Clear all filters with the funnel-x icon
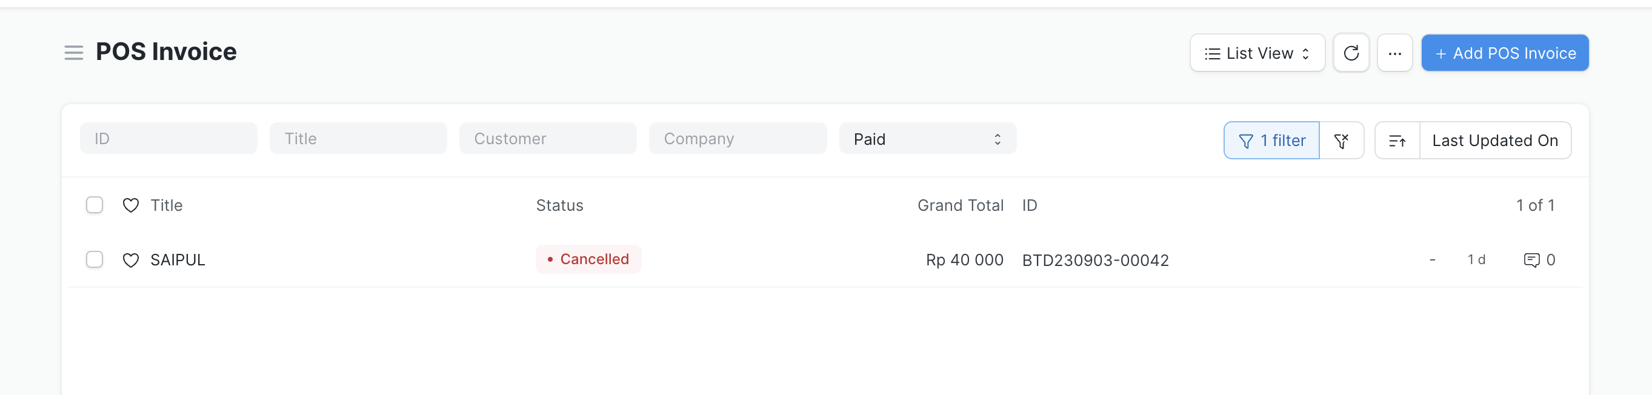The image size is (1652, 395). tap(1341, 141)
